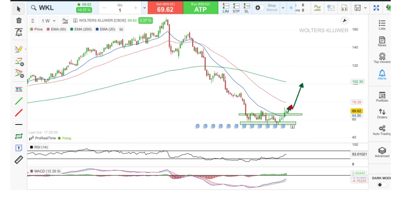Image resolution: width=408 pixels, height=201 pixels.
Task: Open the Orders panel
Action: point(382,114)
